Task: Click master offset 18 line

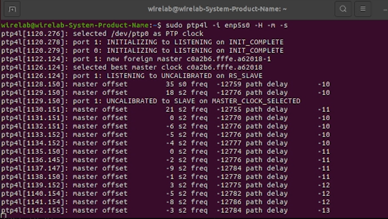Action: (x=165, y=92)
